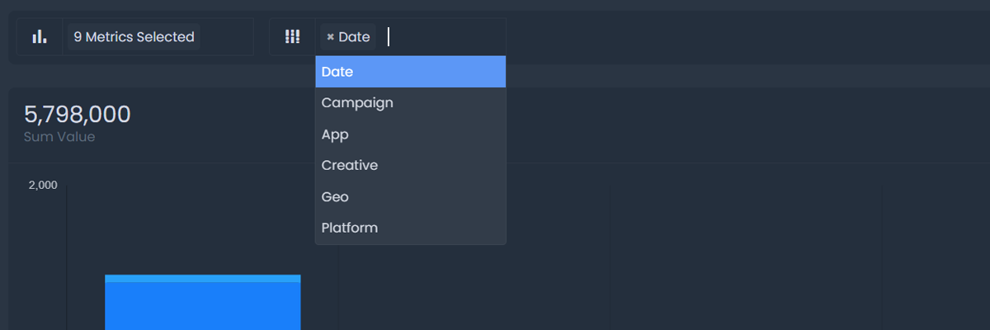Screen dimensions: 990x330
Task: Click empty space in the metrics selector box
Action: tap(226, 37)
